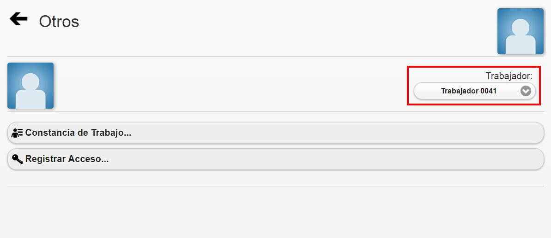Expand the worker selector list

click(474, 91)
